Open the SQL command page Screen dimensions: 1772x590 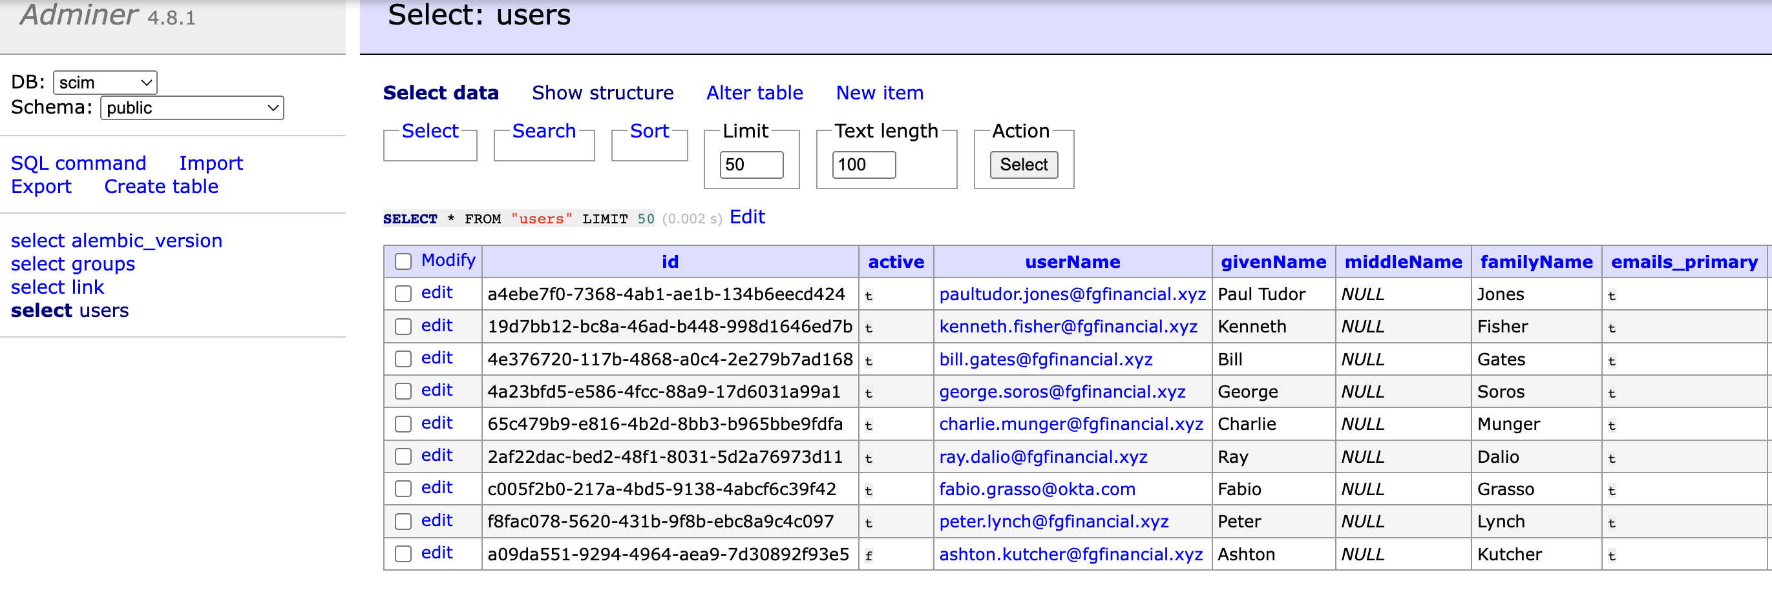pyautogui.click(x=78, y=163)
